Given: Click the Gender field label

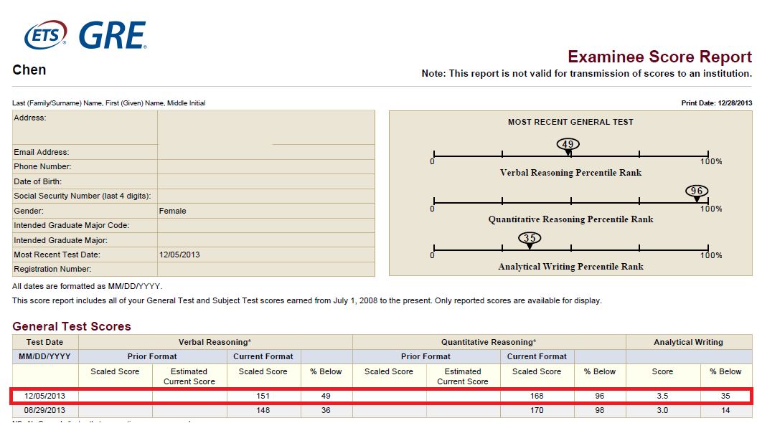Looking at the screenshot, I should [x=29, y=211].
